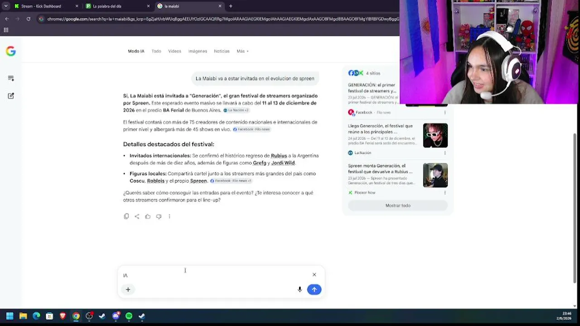Close the la maiabi tab
The image size is (580, 326).
pyautogui.click(x=220, y=6)
